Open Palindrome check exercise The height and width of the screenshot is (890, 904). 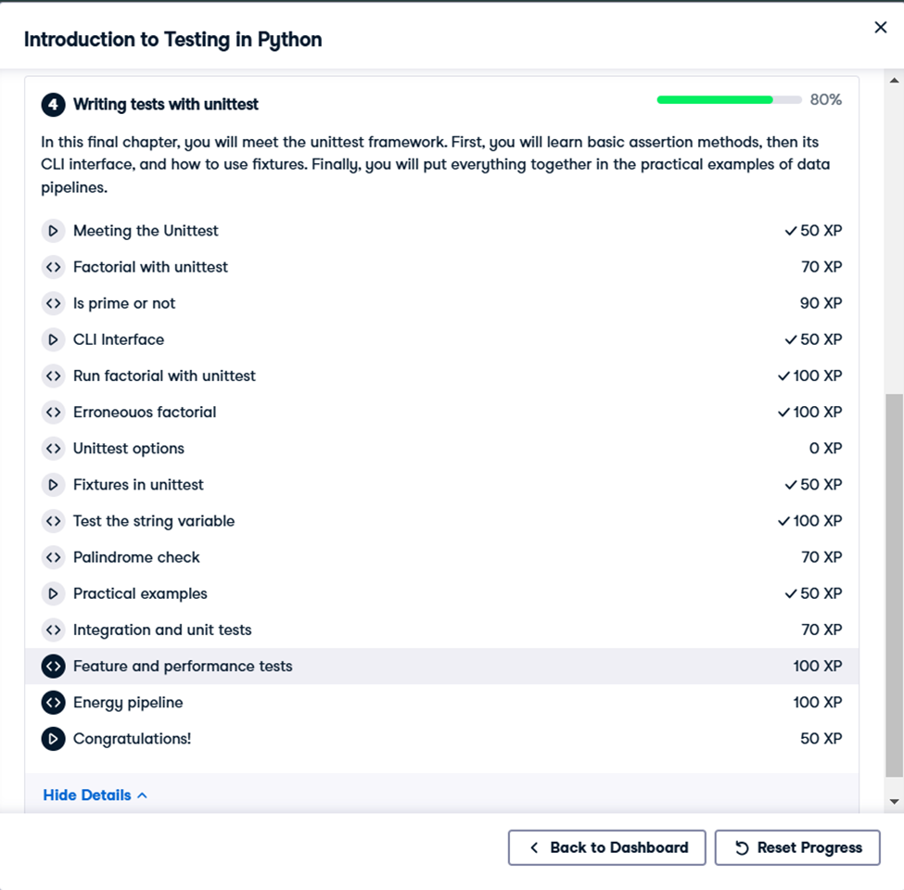click(441, 557)
